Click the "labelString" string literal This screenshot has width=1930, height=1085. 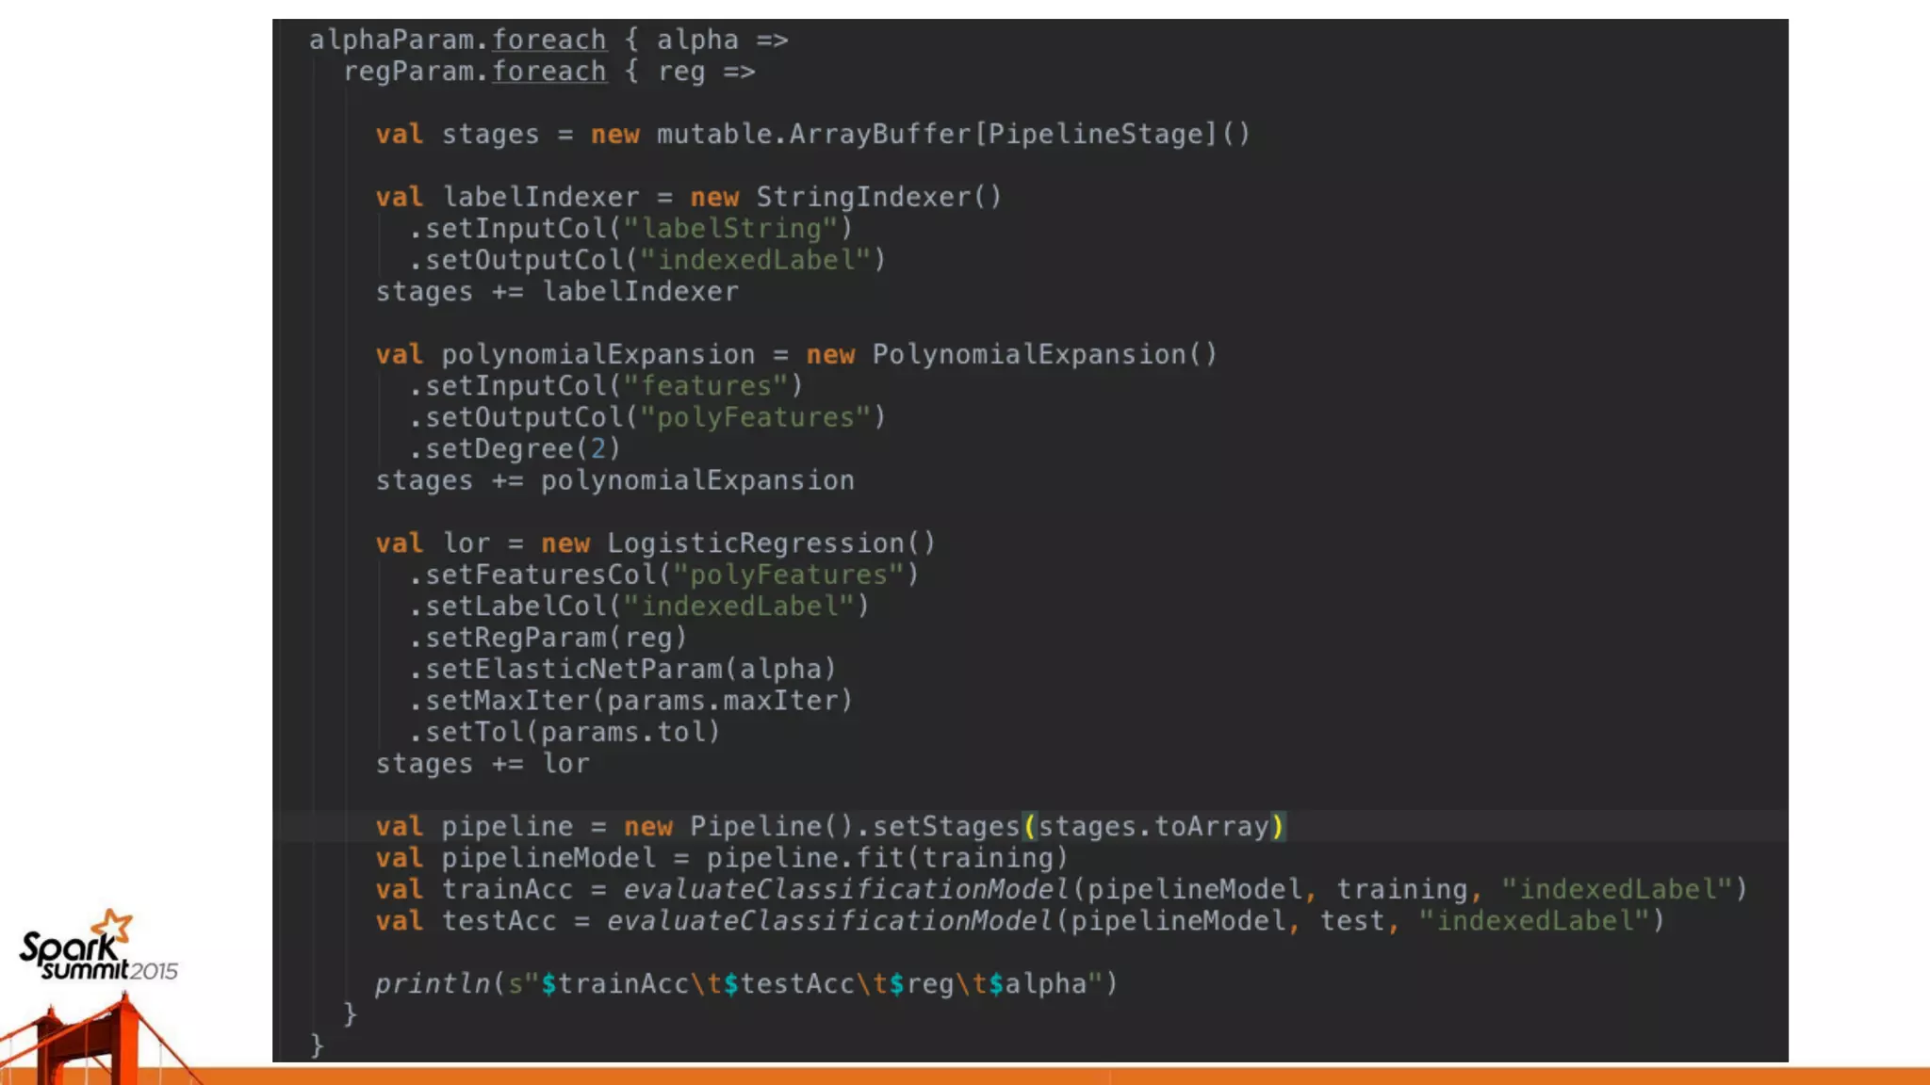coord(730,229)
